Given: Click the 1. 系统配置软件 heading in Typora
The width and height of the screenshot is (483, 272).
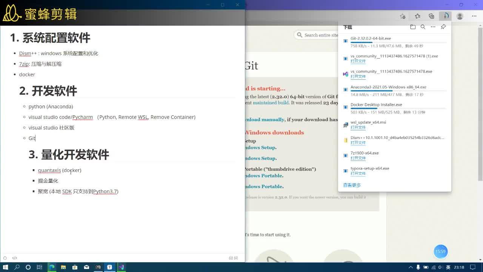Looking at the screenshot, I should click(50, 38).
